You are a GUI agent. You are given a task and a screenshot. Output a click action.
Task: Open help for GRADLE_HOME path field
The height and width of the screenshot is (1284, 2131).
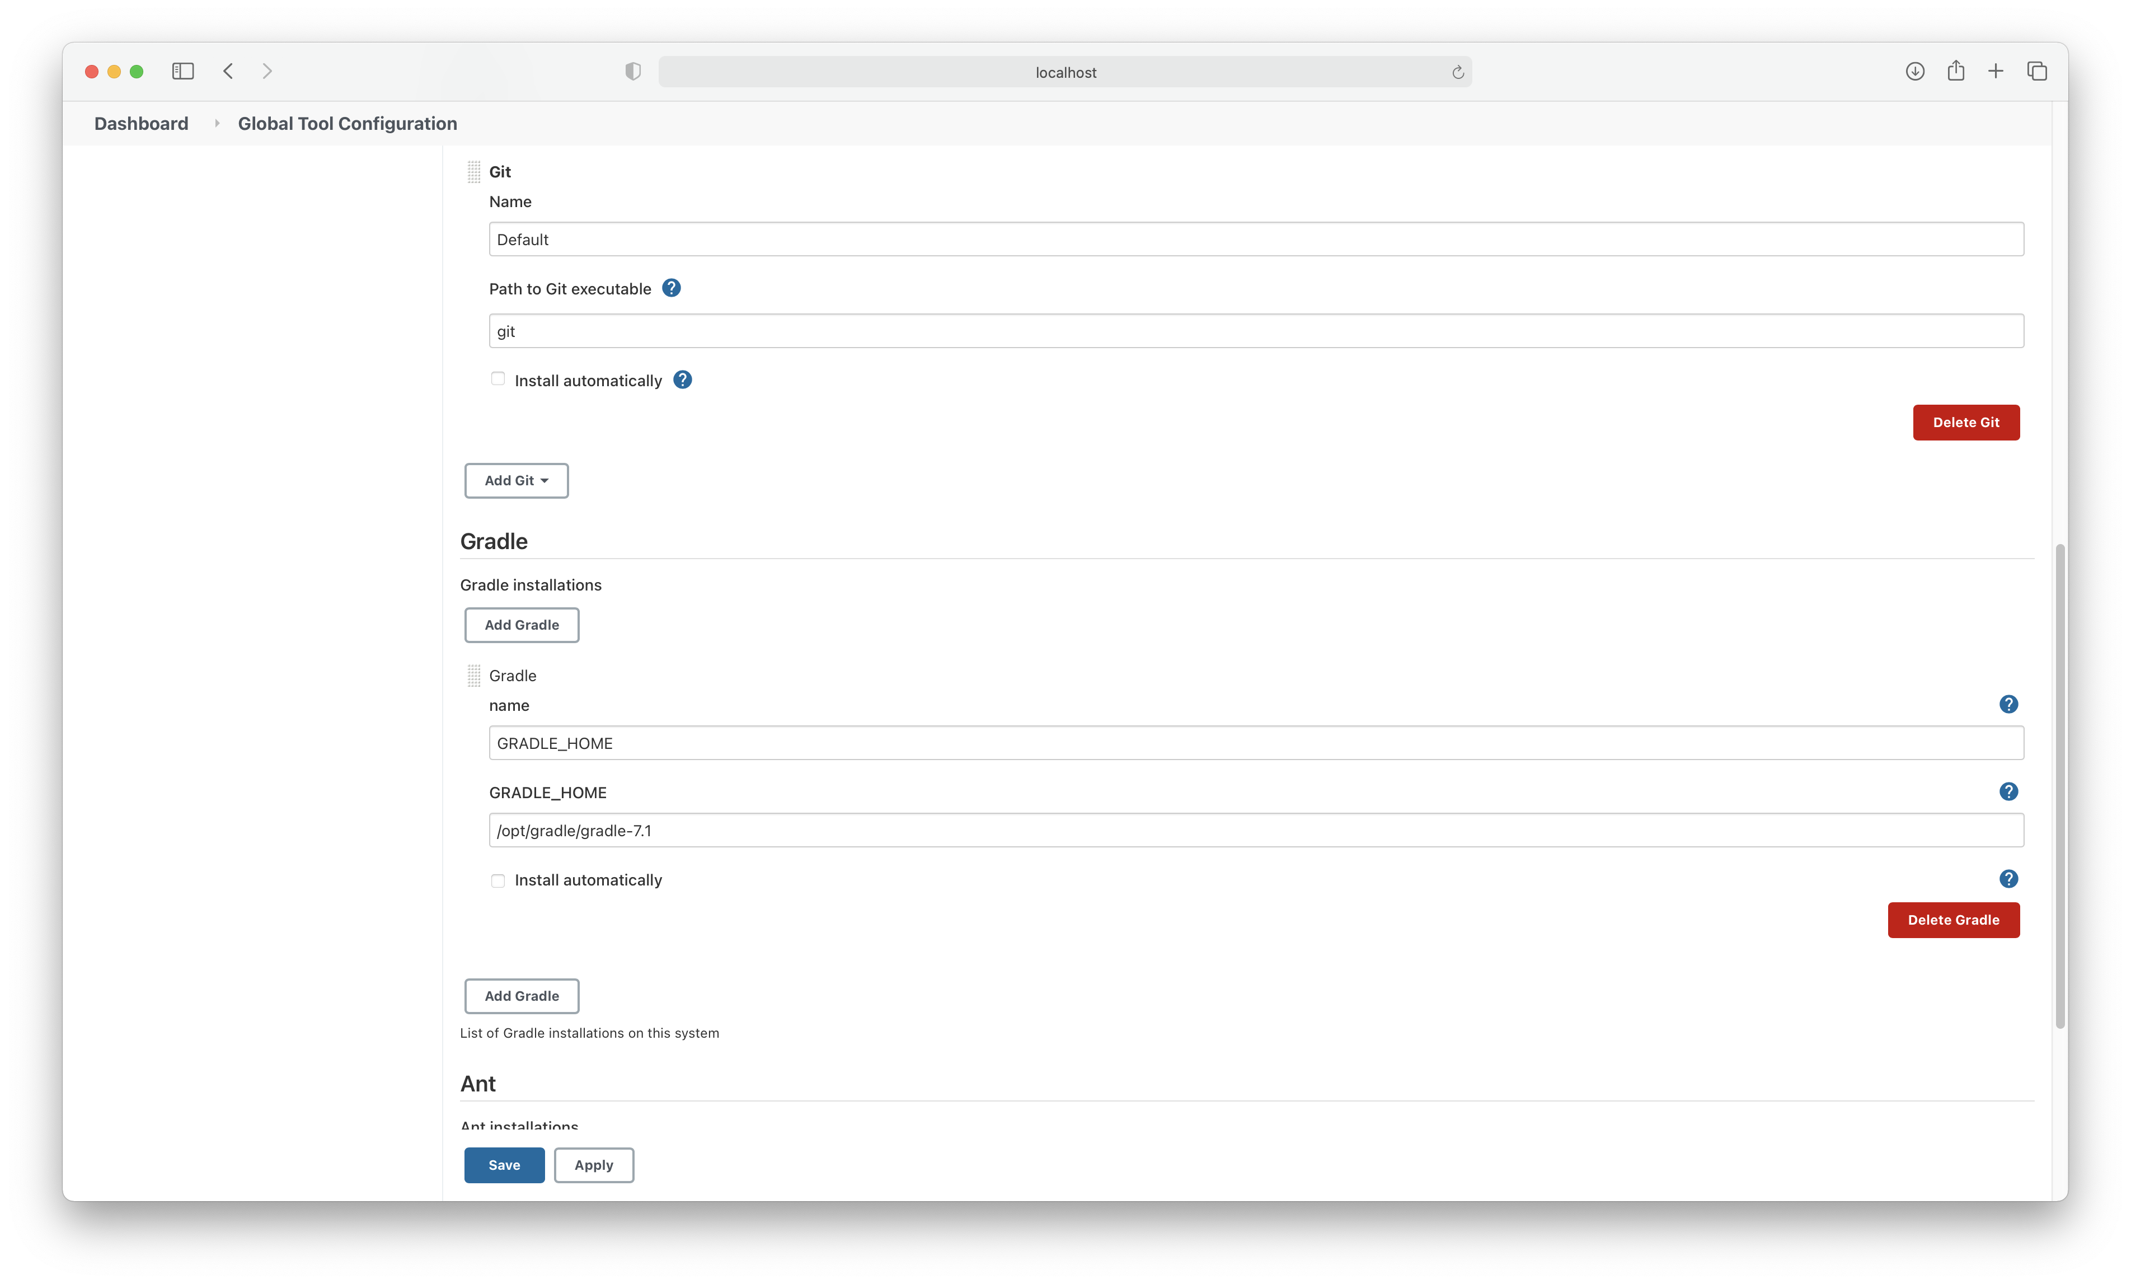(x=2008, y=791)
